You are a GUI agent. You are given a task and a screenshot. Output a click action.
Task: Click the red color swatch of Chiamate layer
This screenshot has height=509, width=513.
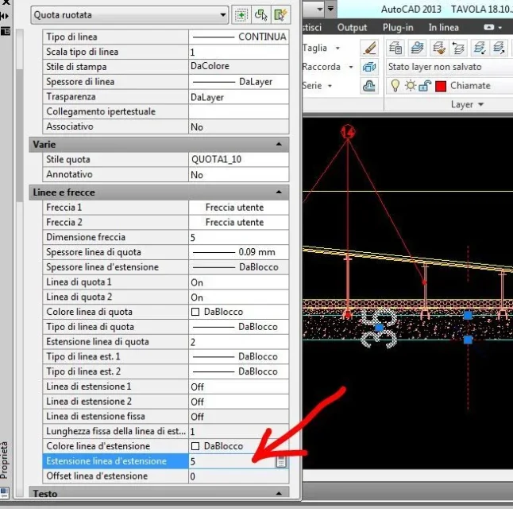[x=441, y=86]
